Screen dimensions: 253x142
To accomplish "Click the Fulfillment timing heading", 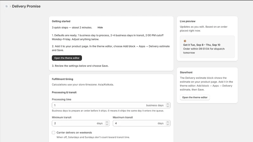I will coord(62,79).
